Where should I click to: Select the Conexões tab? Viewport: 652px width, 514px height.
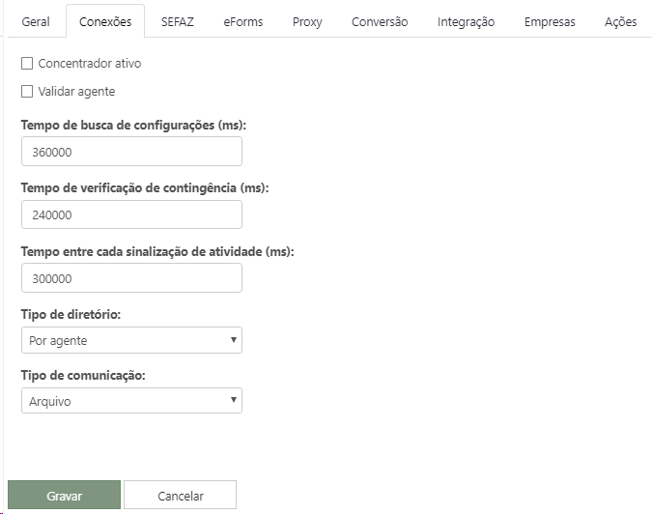[105, 21]
